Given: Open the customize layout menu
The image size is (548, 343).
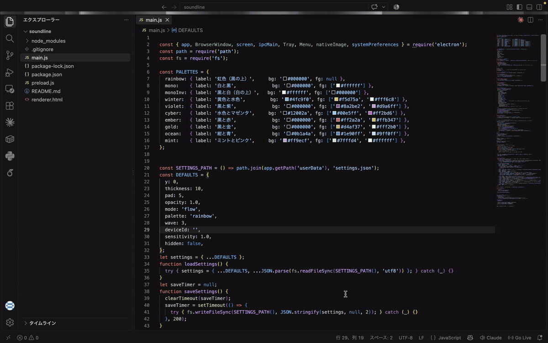Looking at the screenshot, I should 510,7.
